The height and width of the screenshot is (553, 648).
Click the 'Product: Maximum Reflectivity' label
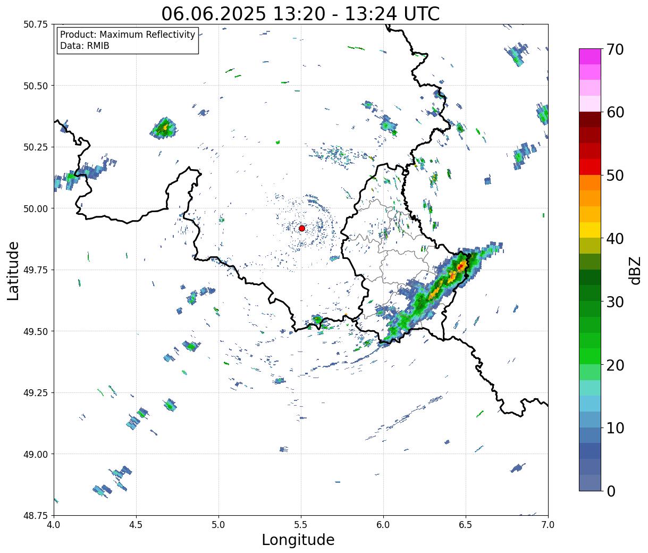[128, 35]
